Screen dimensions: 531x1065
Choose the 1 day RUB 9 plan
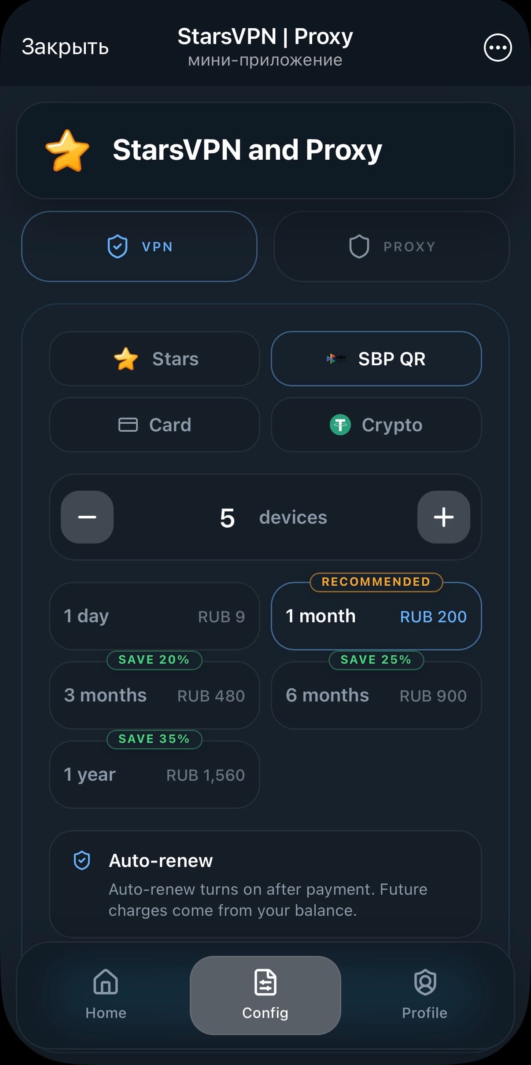tap(155, 616)
